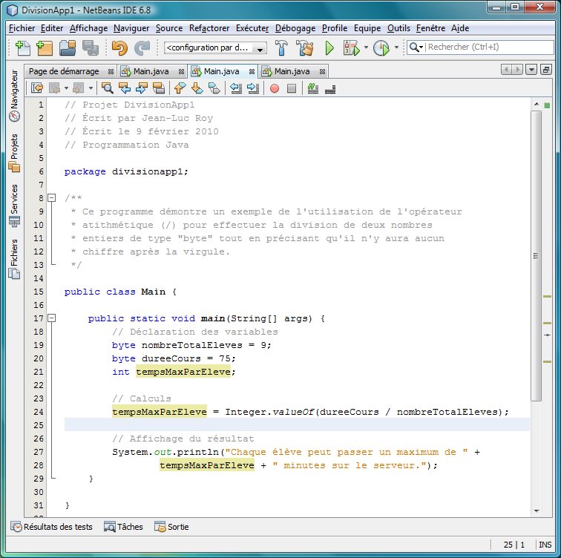Close the Page de démarrage tab

(x=111, y=72)
